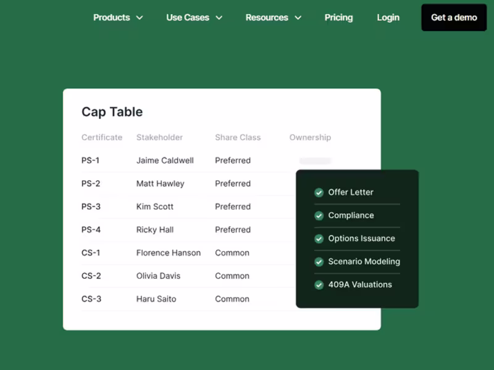
Task: Click the Compliance checkmark icon
Action: pos(319,216)
